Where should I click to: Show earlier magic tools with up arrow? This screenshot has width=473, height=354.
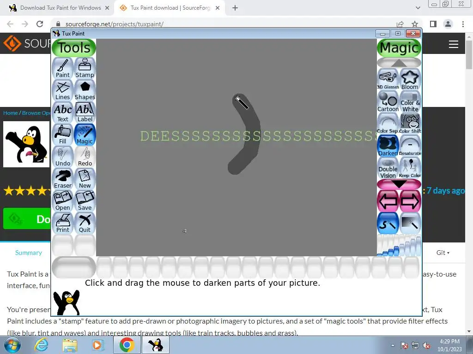[x=399, y=63]
